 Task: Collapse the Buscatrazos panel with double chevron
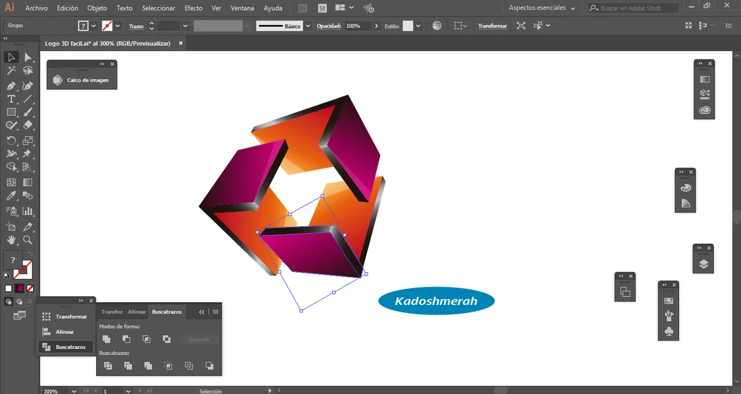[201, 312]
